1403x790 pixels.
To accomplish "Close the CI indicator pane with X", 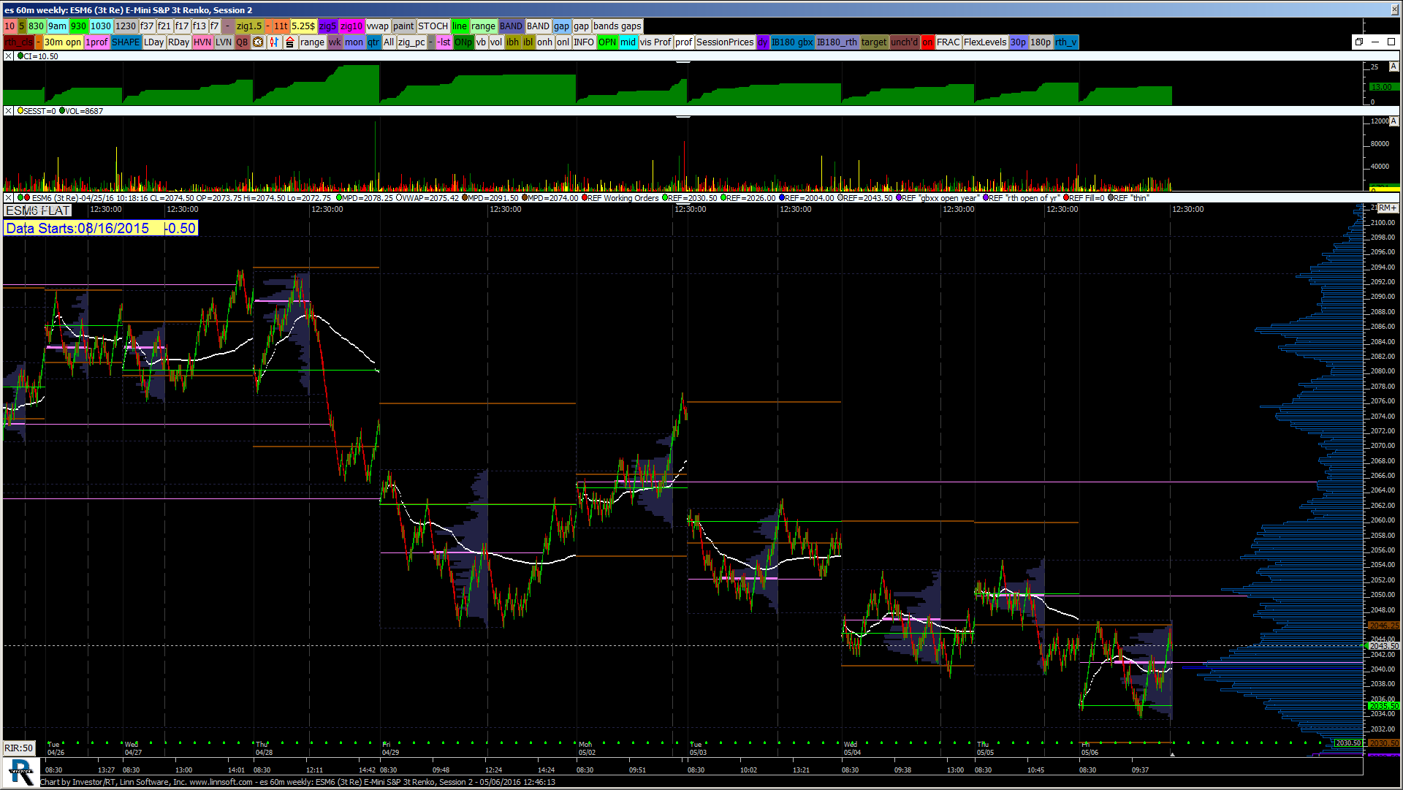I will pos(9,56).
